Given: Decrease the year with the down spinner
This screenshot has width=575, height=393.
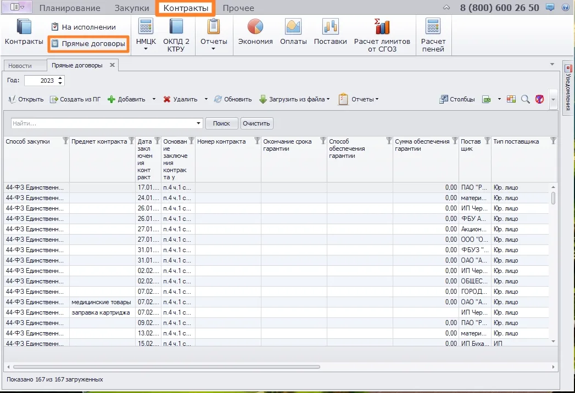Looking at the screenshot, I should click(60, 83).
